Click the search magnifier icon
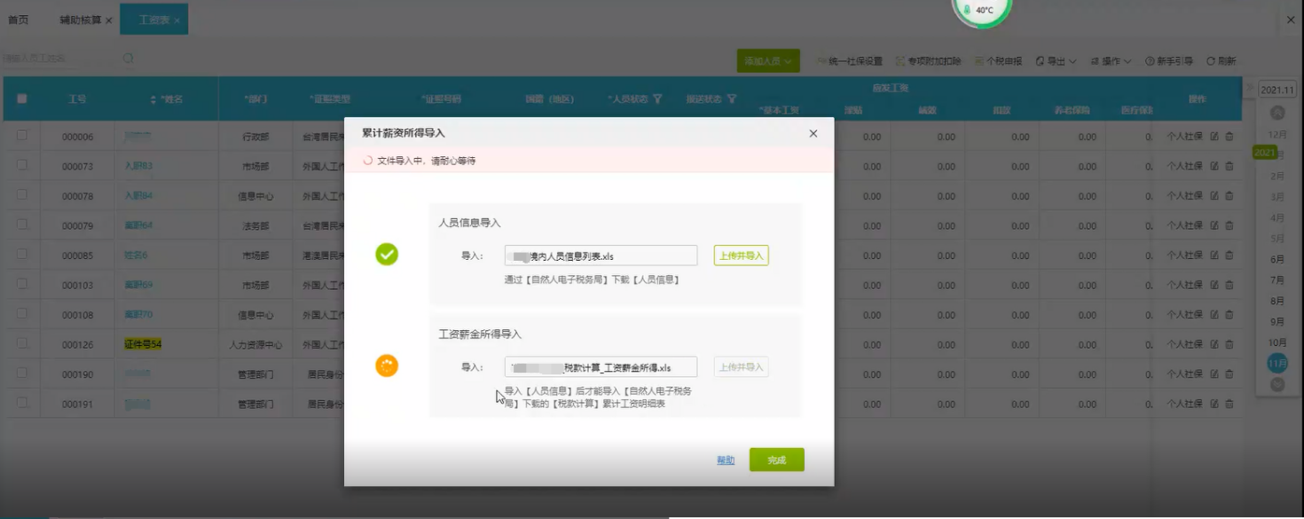Screen dimensions: 1304x519 point(129,59)
